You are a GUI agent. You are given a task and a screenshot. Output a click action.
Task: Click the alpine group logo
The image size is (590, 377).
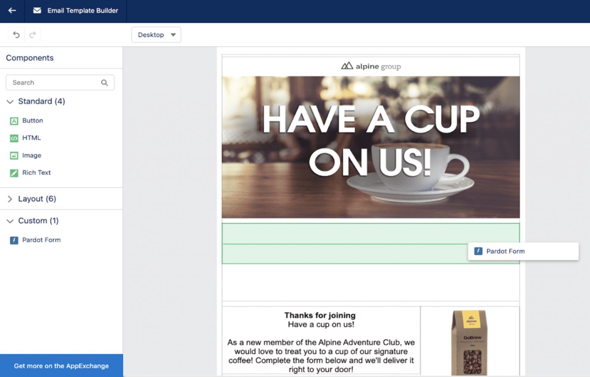(371, 66)
